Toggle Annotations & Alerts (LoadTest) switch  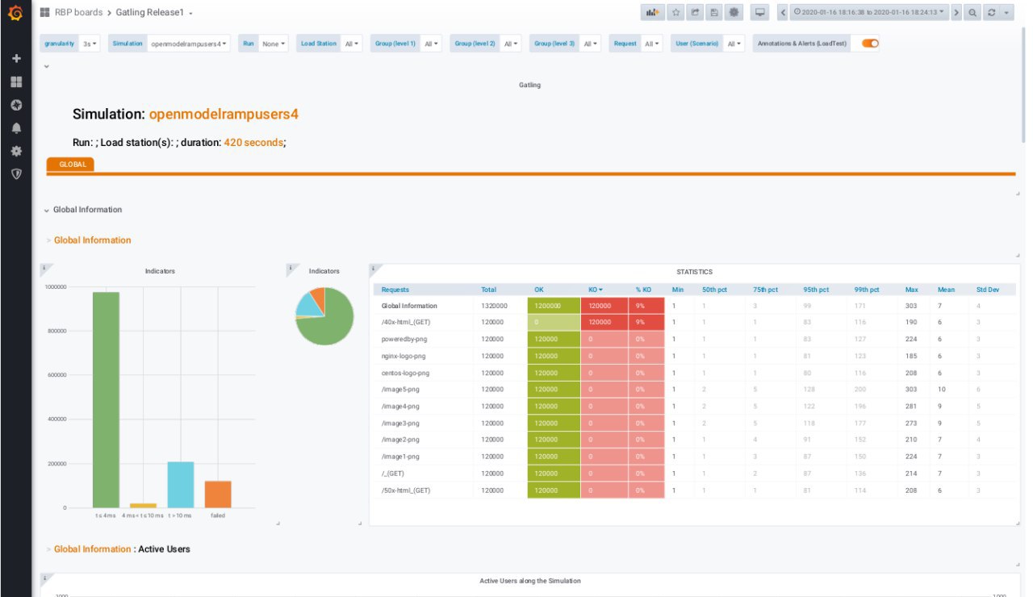[870, 44]
